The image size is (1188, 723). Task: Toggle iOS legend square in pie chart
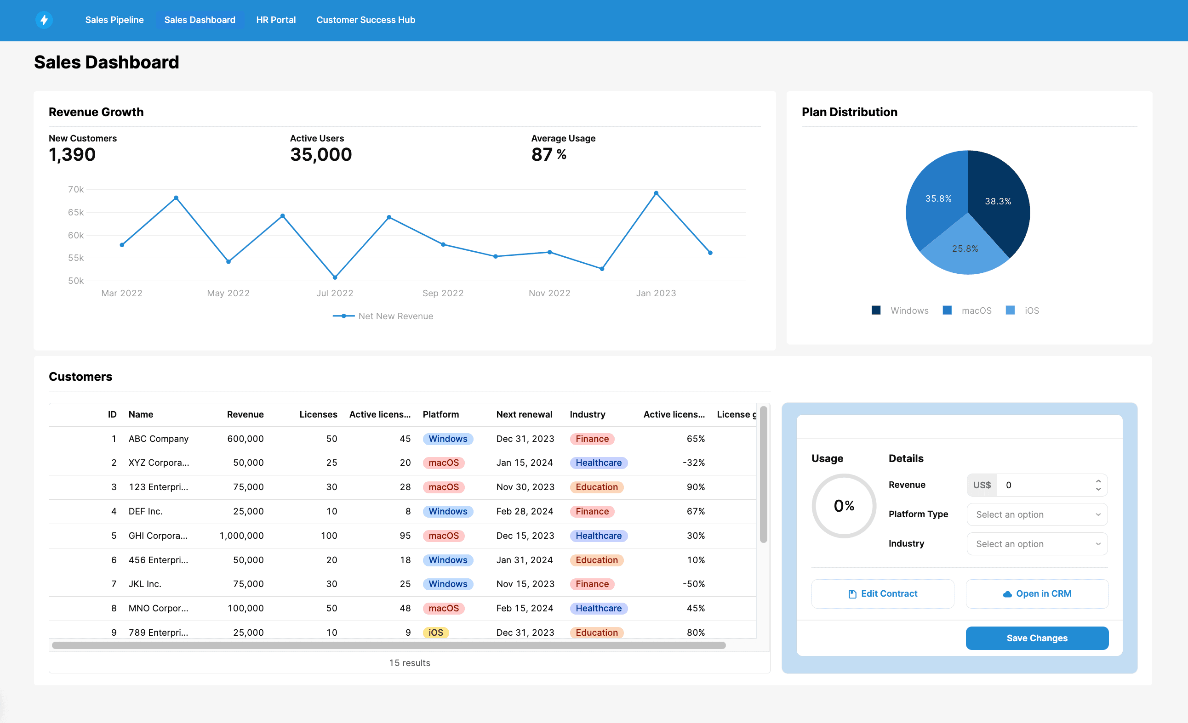[1010, 310]
